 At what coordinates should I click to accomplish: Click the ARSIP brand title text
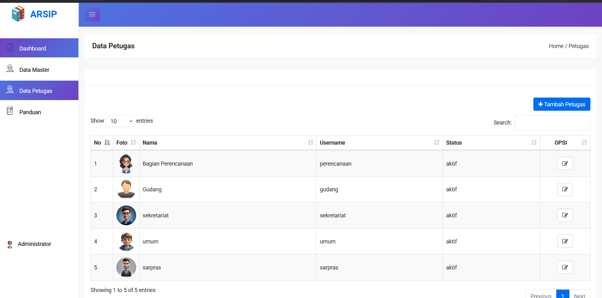coord(44,14)
